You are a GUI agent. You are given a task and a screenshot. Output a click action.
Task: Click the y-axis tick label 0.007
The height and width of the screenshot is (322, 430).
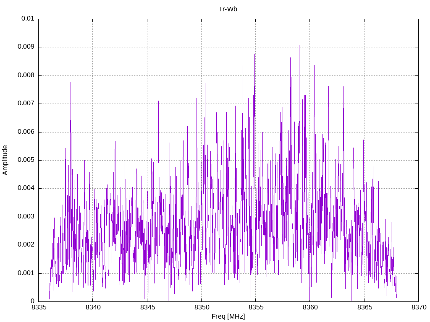[26, 104]
